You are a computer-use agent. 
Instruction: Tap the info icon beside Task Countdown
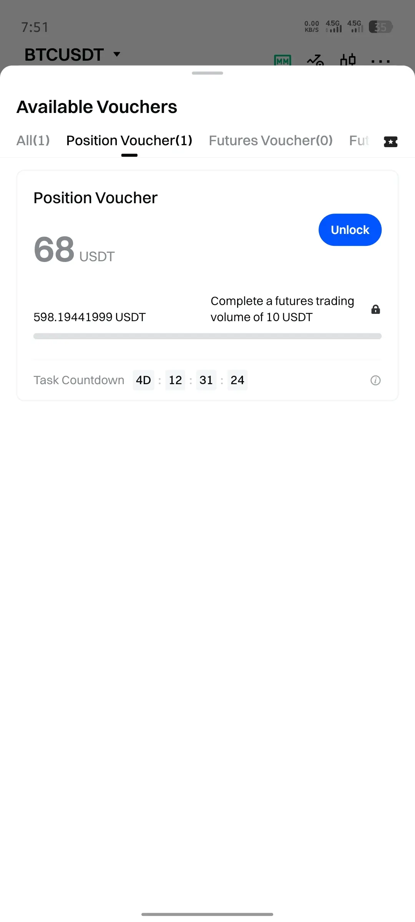(x=375, y=380)
